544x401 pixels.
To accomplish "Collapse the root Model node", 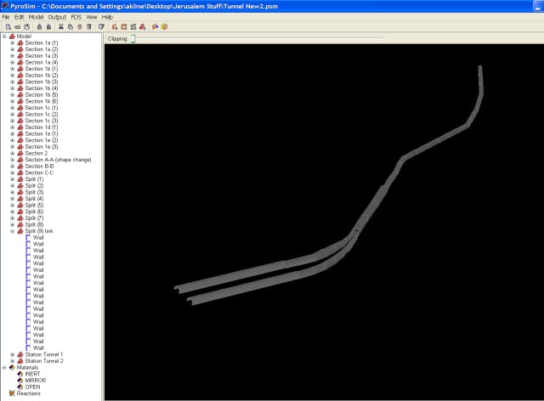I will tap(4, 37).
